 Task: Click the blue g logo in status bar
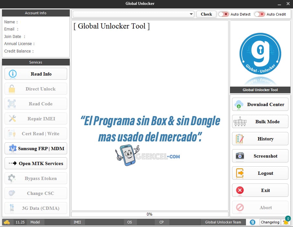pos(252,222)
